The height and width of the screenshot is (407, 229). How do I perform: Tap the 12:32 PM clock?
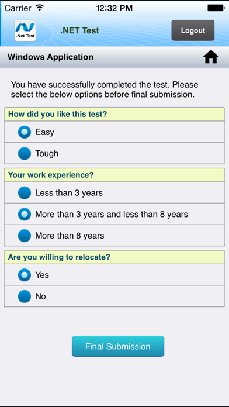[114, 8]
